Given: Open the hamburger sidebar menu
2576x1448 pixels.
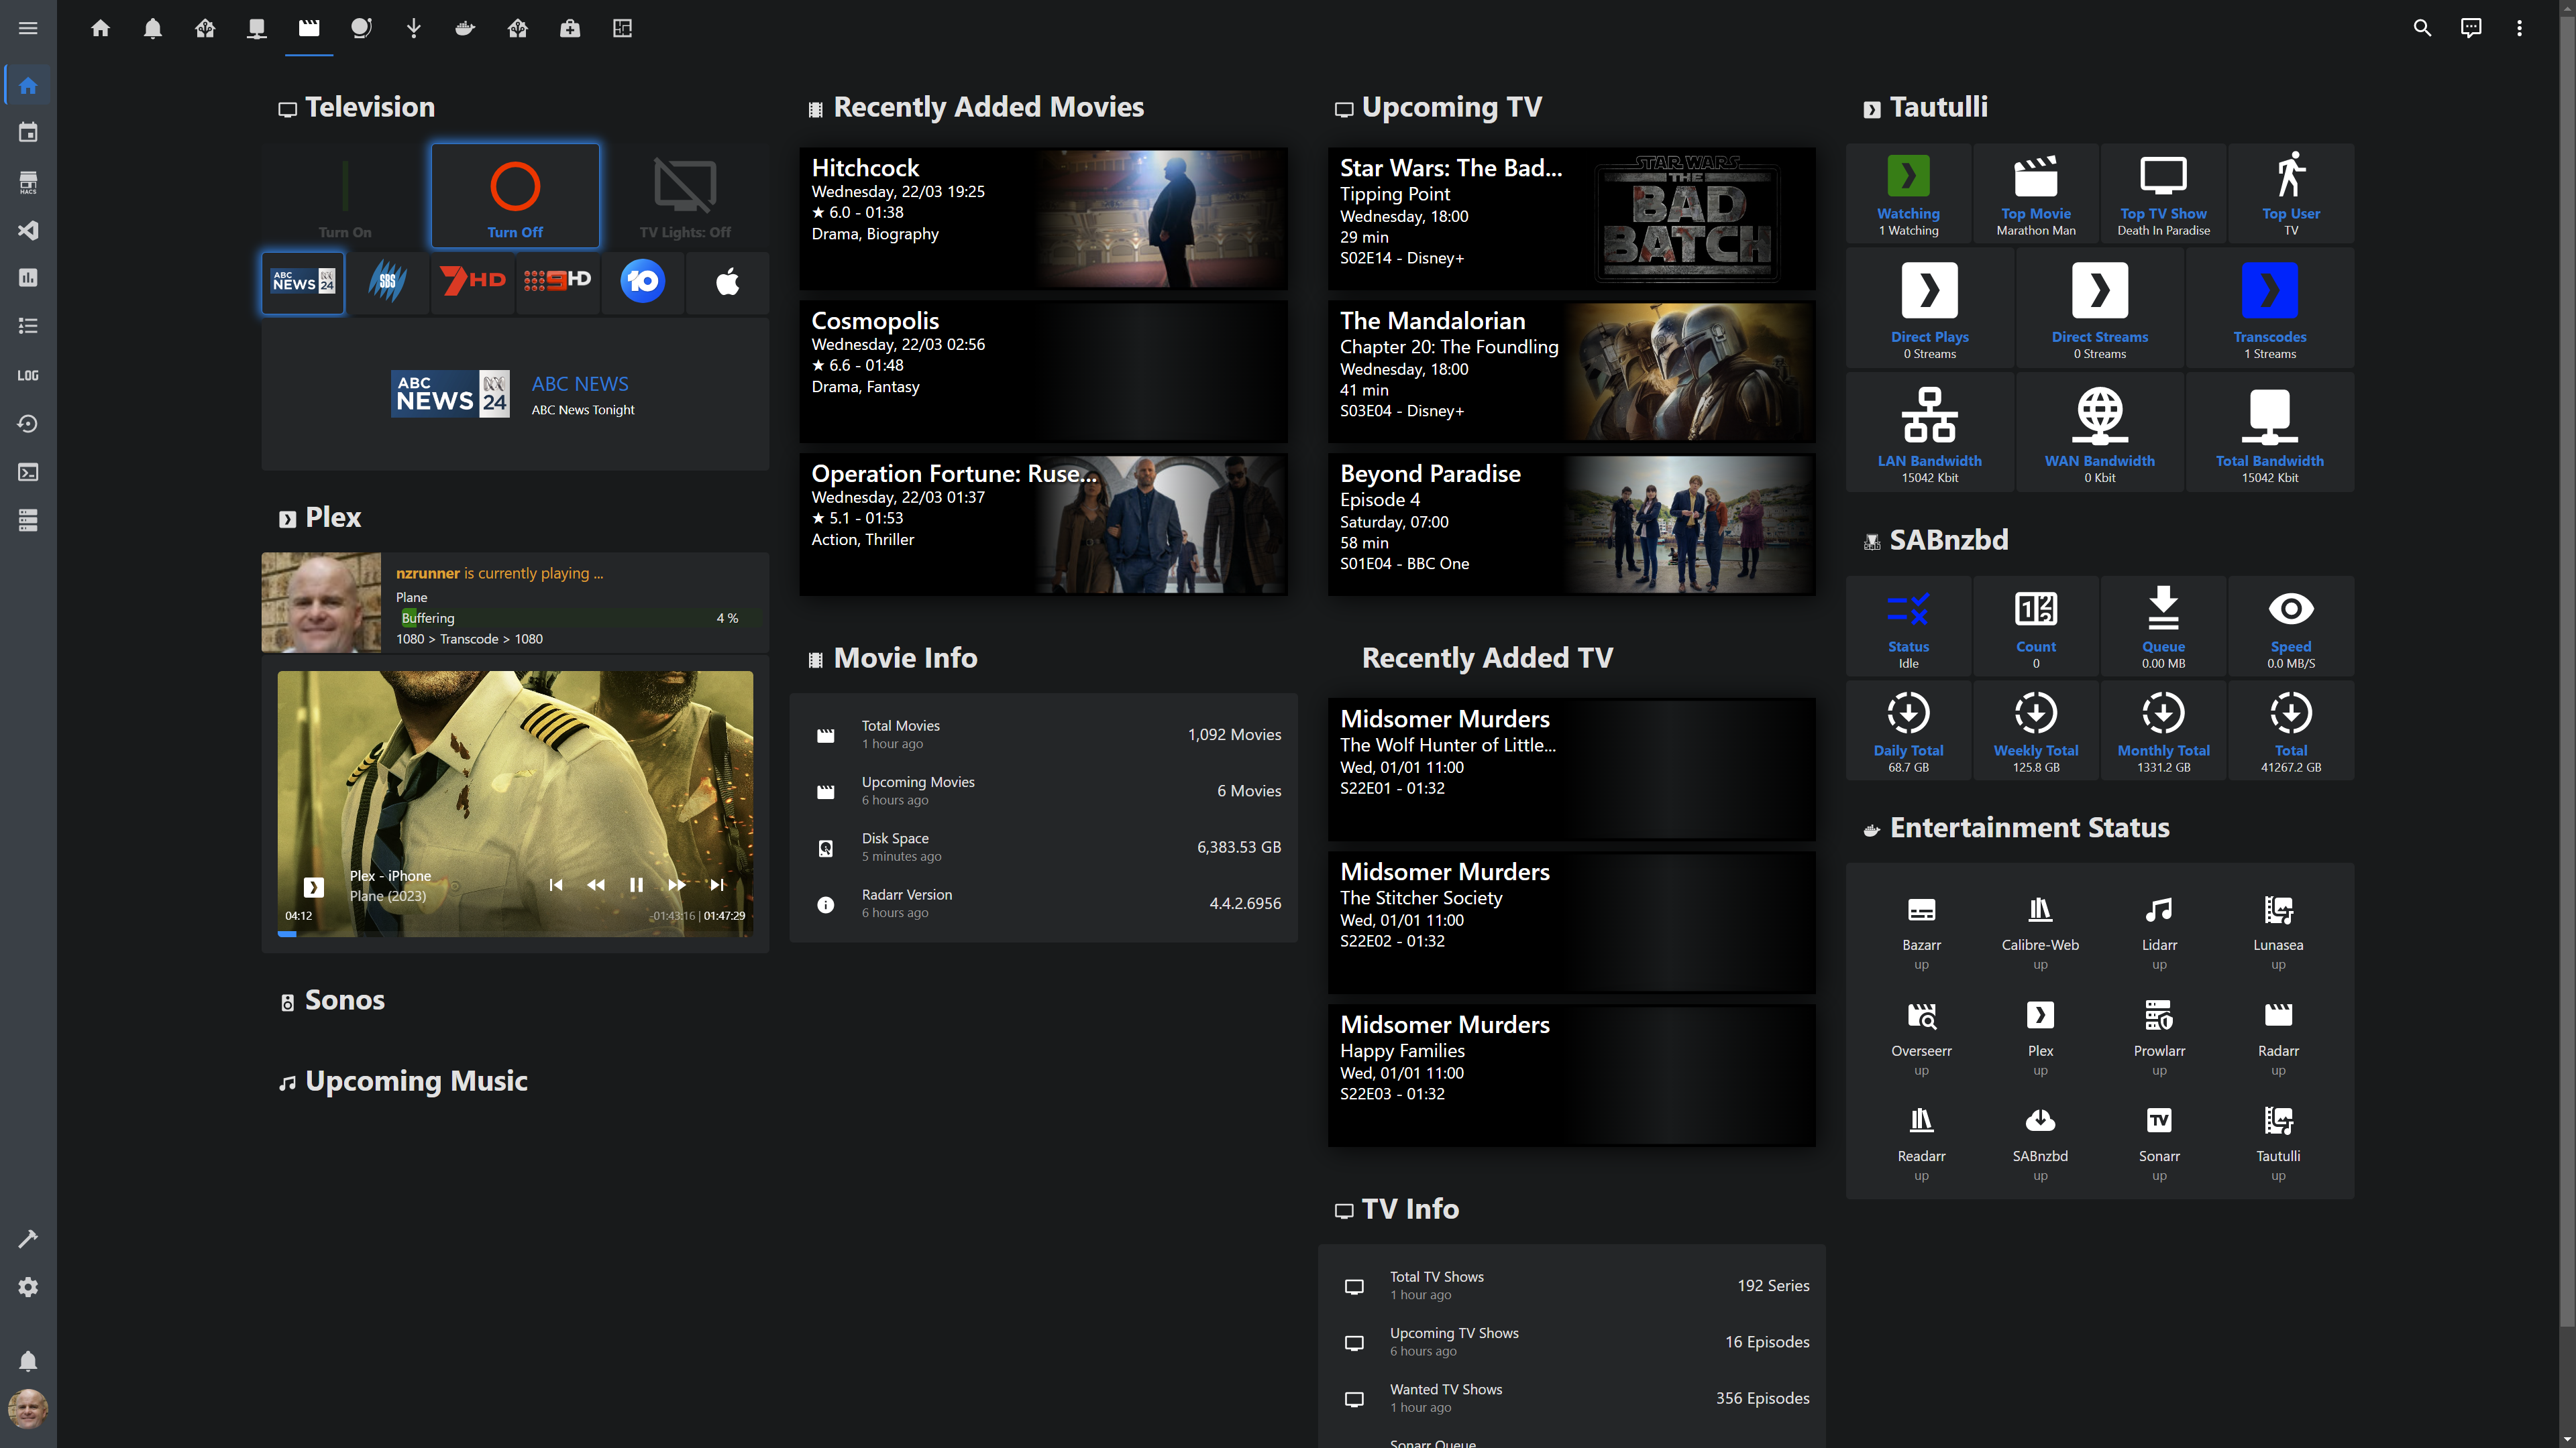Looking at the screenshot, I should tap(28, 28).
